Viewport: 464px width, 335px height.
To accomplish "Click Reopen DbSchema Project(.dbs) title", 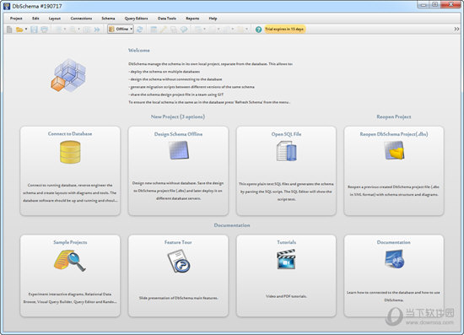I will (x=394, y=134).
